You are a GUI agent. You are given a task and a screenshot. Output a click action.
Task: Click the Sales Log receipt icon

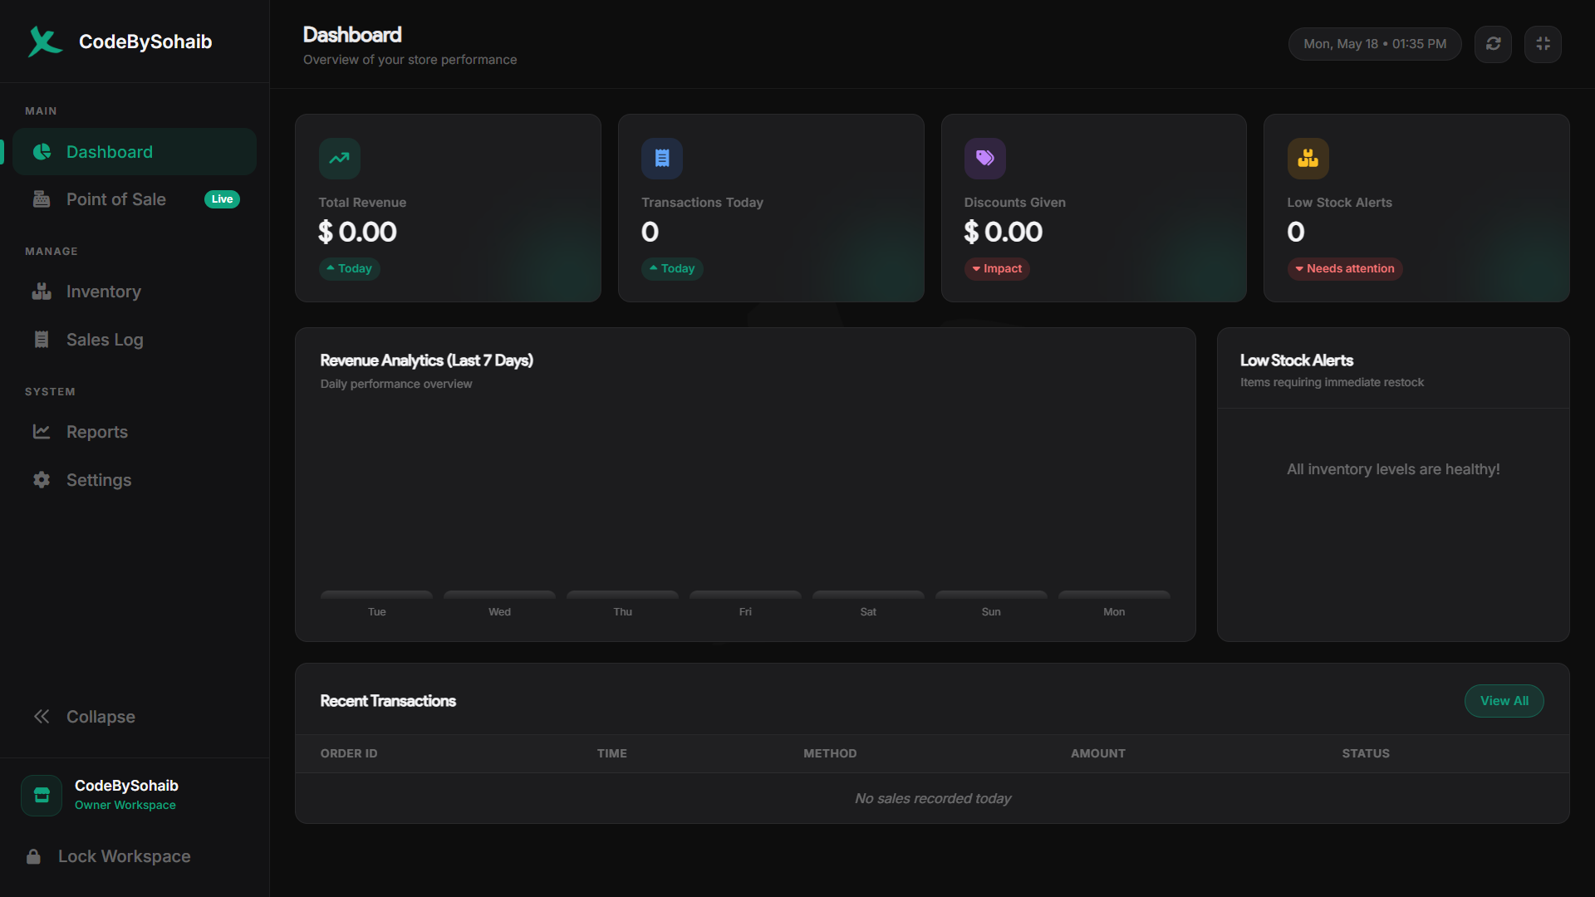pyautogui.click(x=42, y=340)
